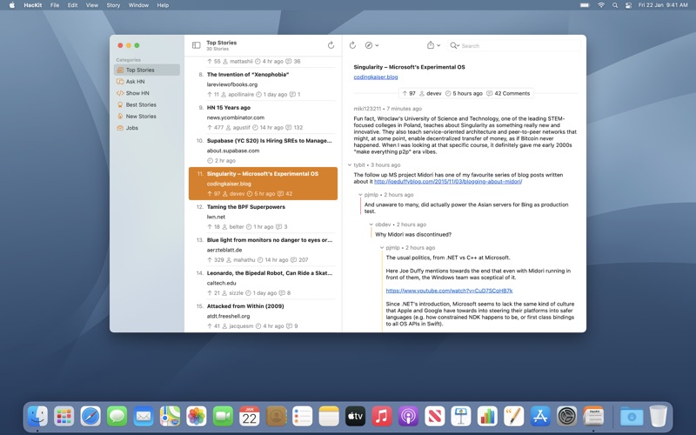Click the Search field
The width and height of the screenshot is (696, 435).
[513, 45]
